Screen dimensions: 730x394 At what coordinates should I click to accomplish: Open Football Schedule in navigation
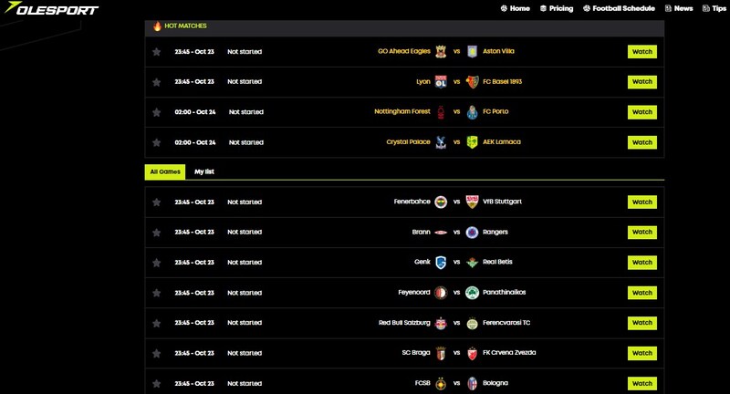[619, 8]
